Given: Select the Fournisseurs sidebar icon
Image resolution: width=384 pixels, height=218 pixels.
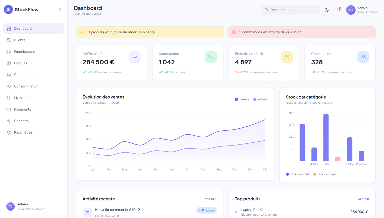Looking at the screenshot, I should [x=8, y=51].
